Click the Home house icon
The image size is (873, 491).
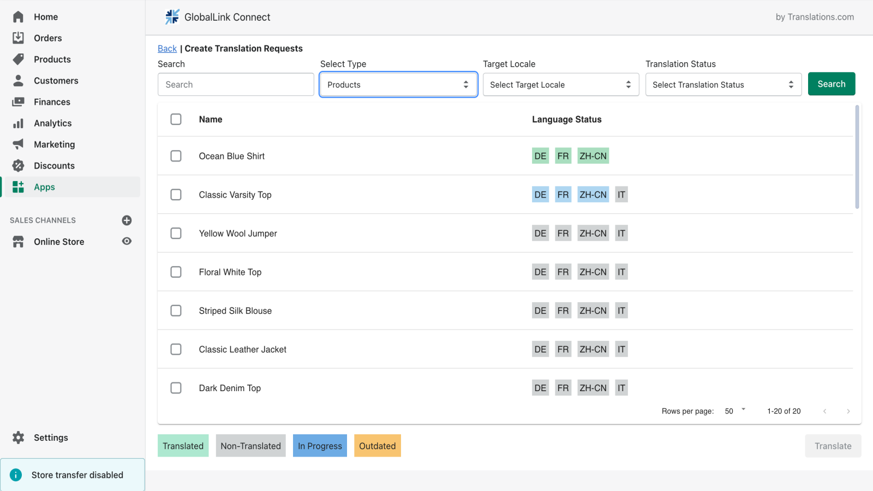coord(18,17)
